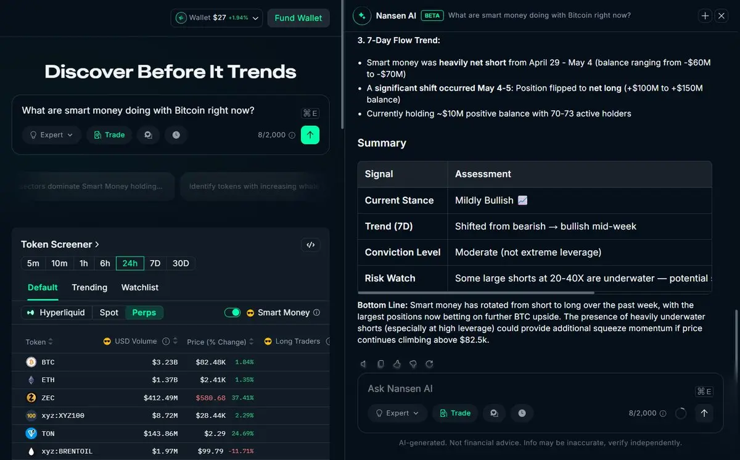Viewport: 740px width, 460px height.
Task: Open history clock icon in AI panel
Action: coord(522,413)
